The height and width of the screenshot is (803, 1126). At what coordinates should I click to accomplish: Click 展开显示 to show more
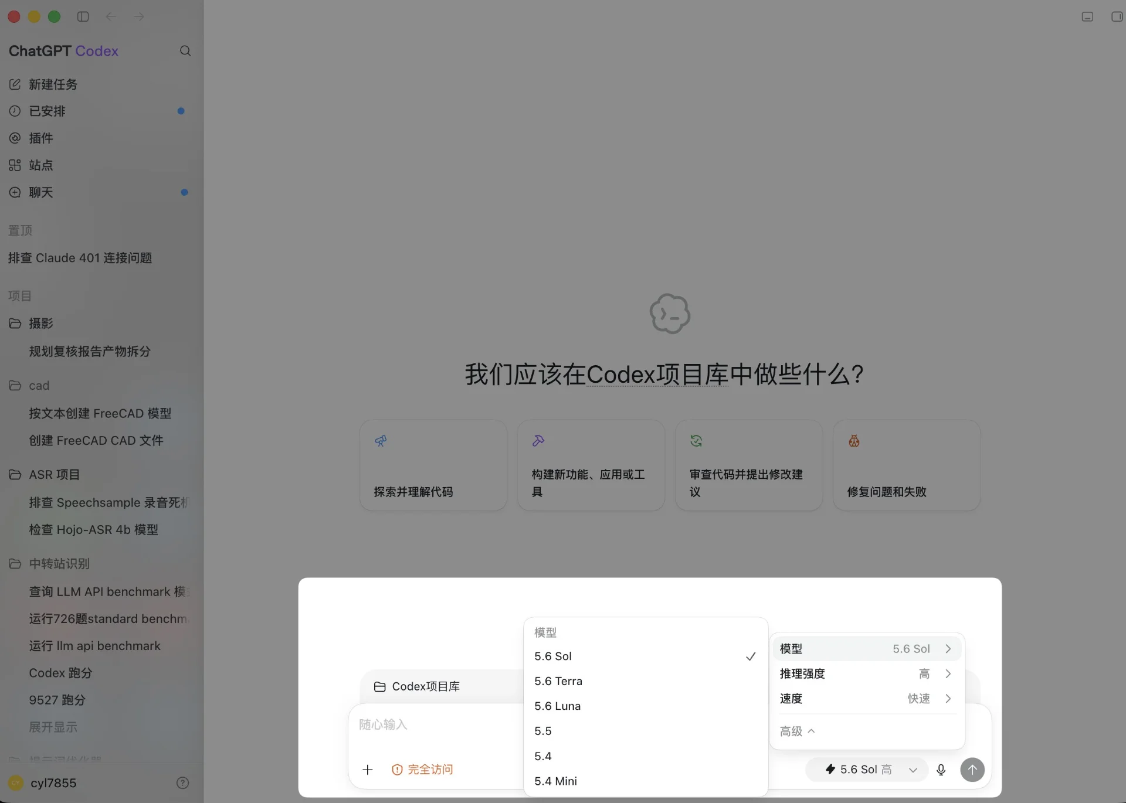[x=53, y=727]
